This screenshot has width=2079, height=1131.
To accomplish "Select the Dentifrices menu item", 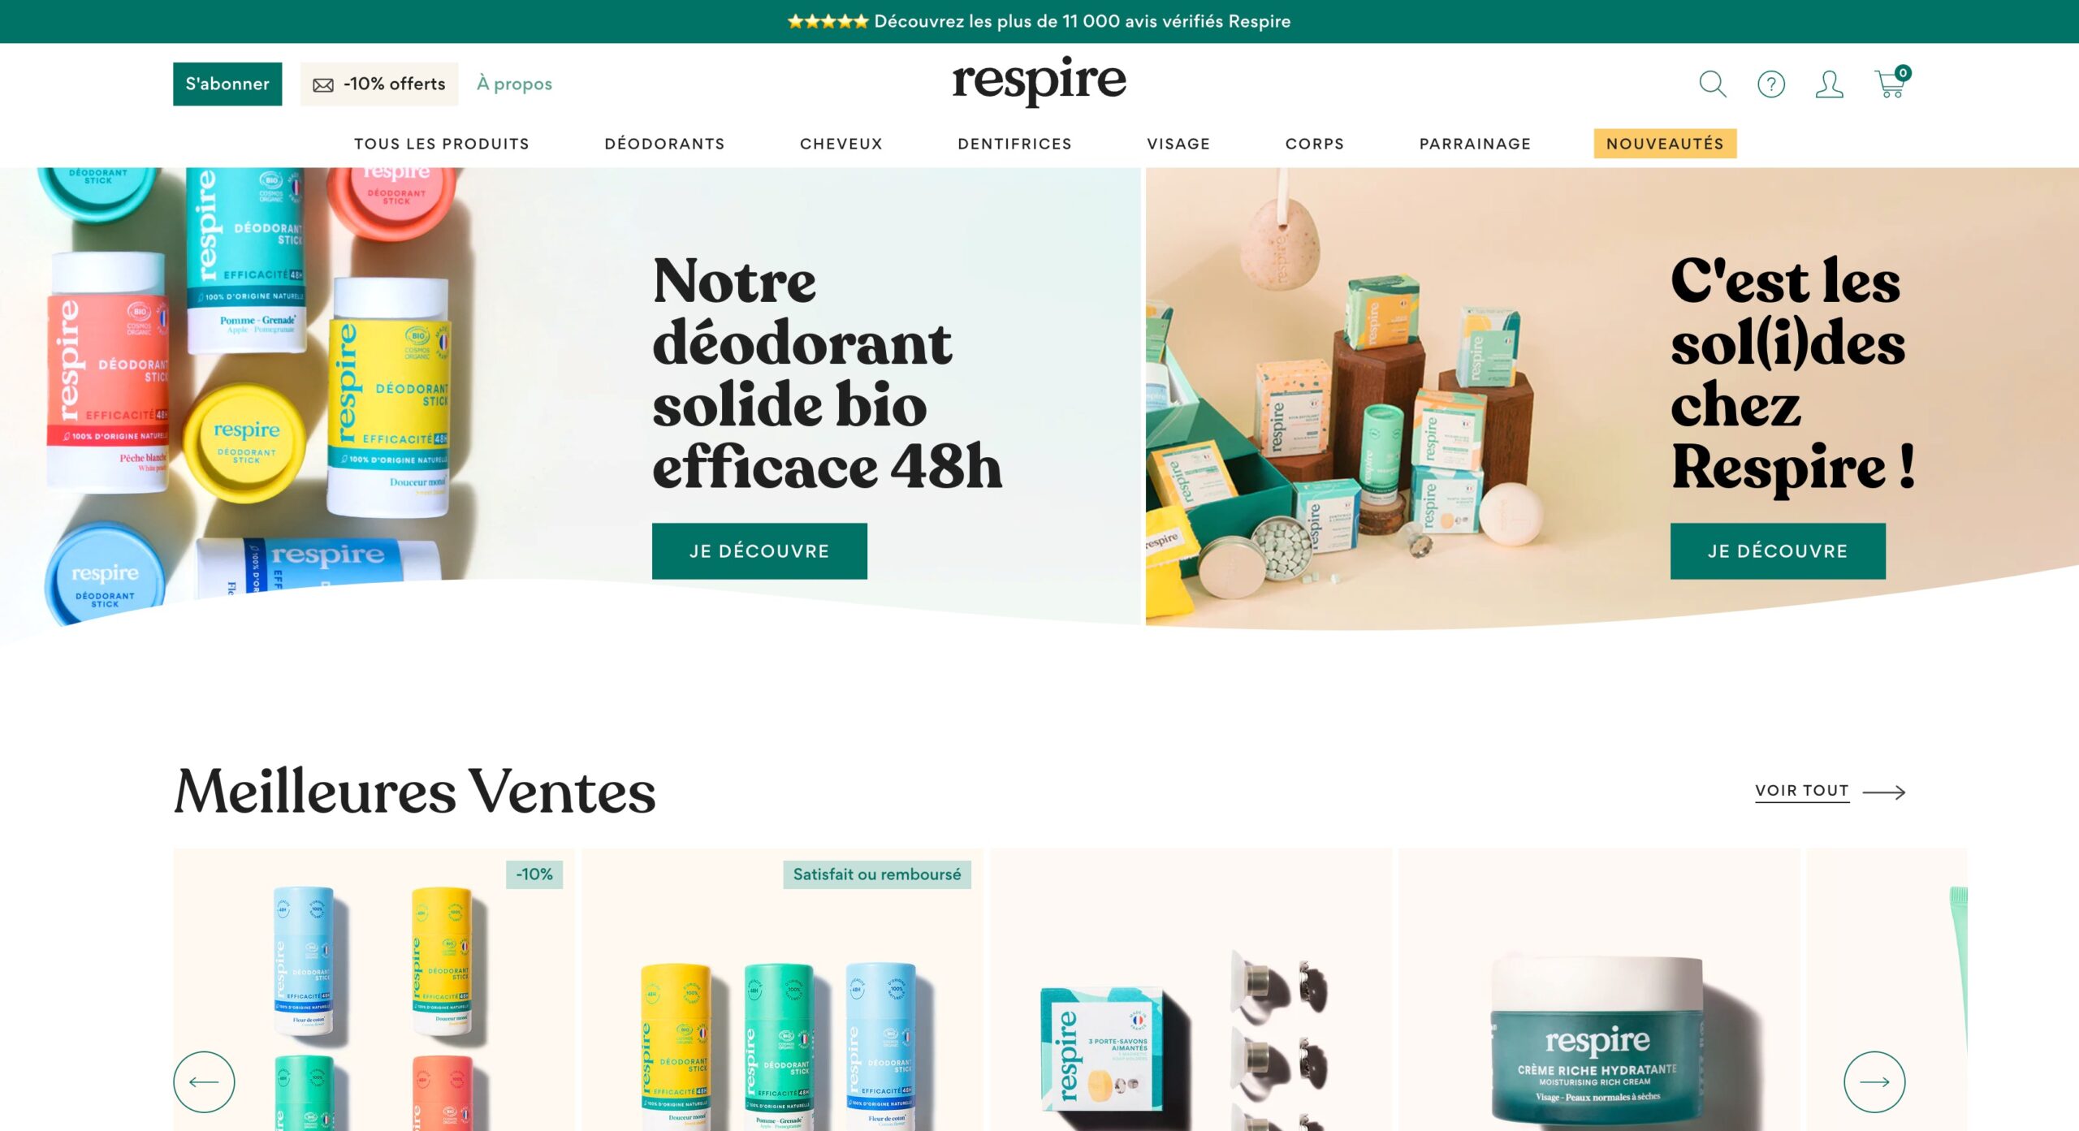I will pyautogui.click(x=1014, y=144).
